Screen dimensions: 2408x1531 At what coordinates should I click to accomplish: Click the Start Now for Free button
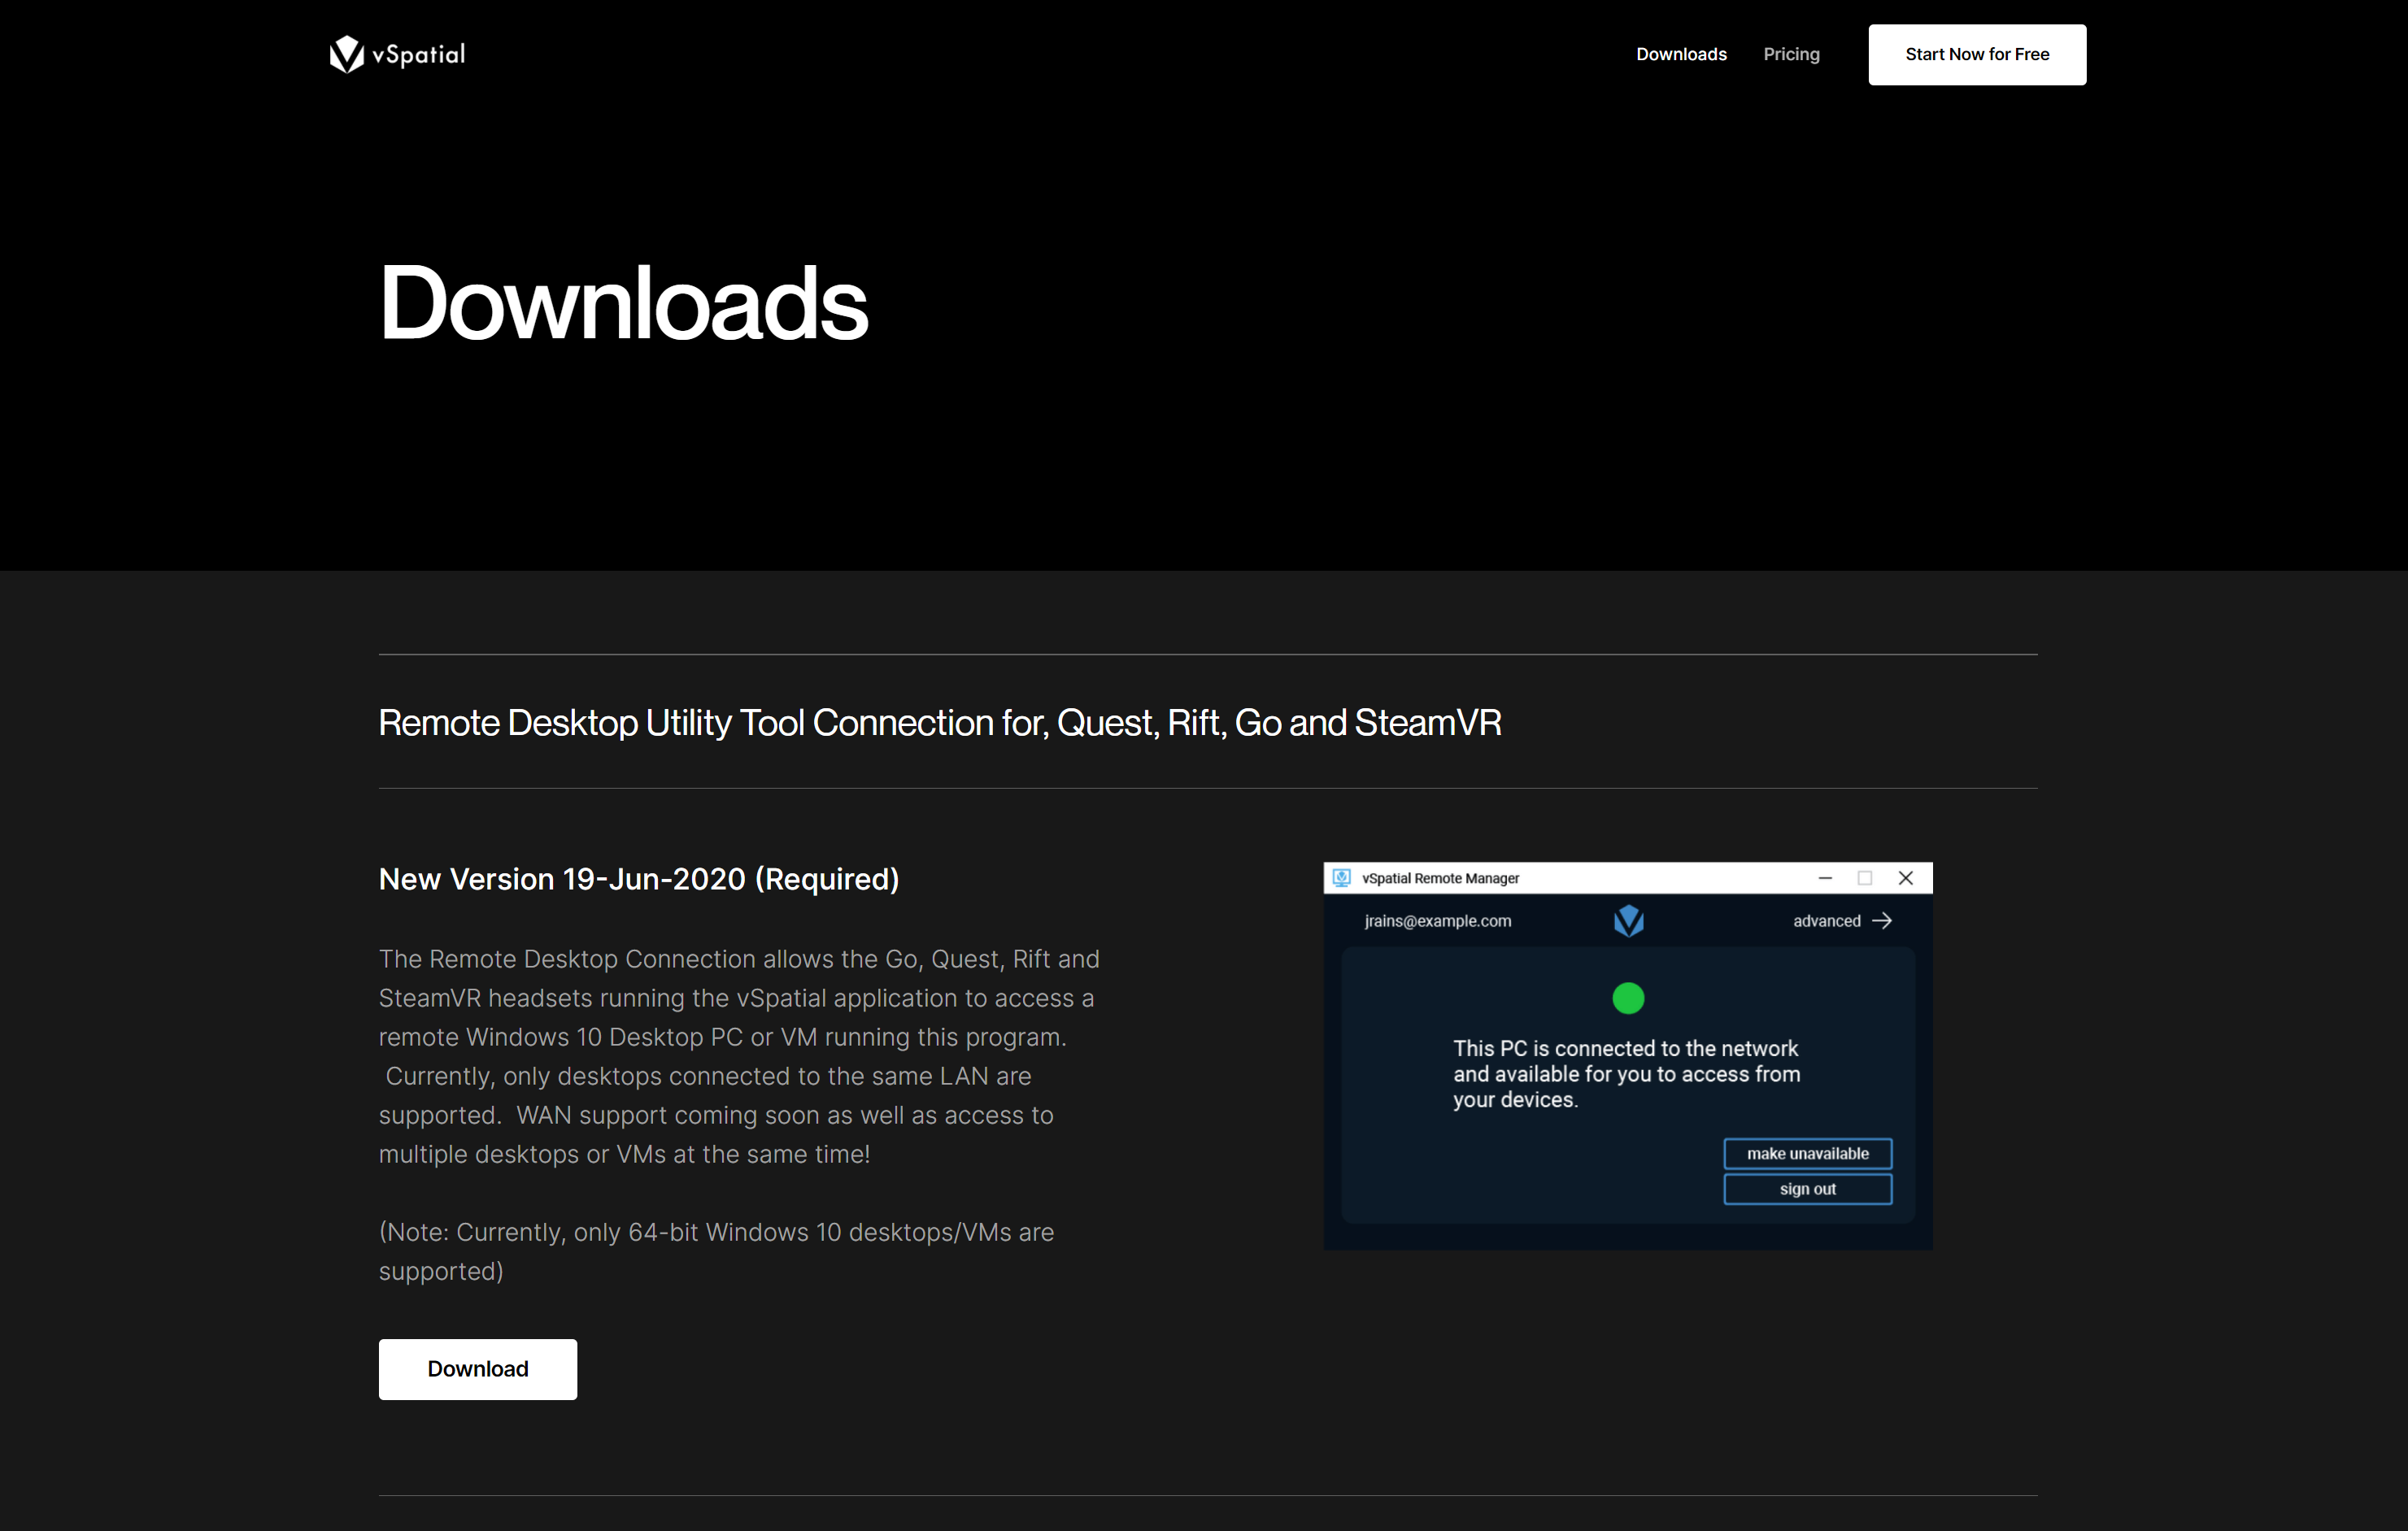point(1976,54)
